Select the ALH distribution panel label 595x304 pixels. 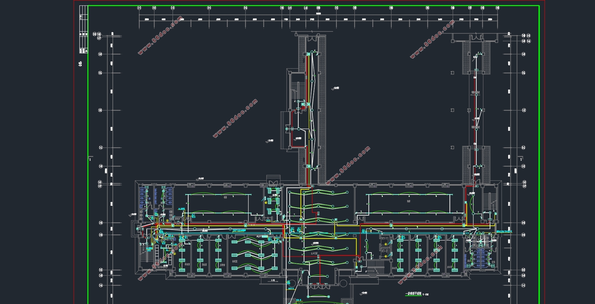tap(259, 237)
